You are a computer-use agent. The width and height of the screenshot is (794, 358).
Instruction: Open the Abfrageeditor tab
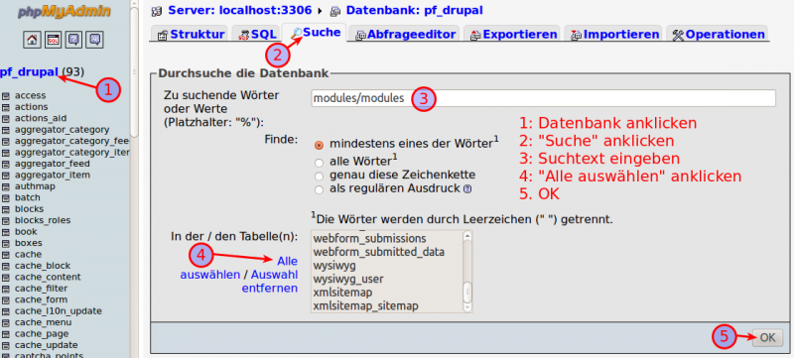pos(405,34)
